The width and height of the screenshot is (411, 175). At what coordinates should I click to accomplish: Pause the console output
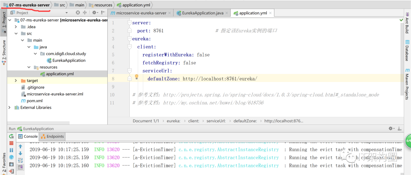pos(11,150)
